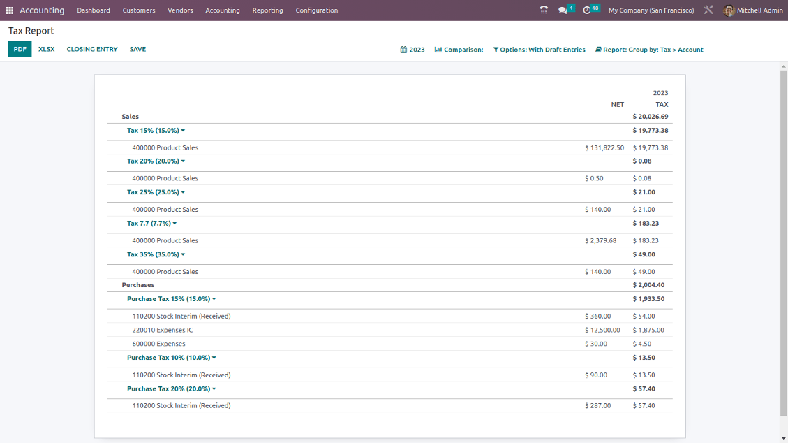
Task: Open the VoIP phone icon
Action: (x=544, y=10)
